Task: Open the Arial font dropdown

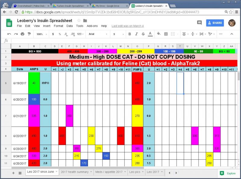Action: tap(97, 34)
